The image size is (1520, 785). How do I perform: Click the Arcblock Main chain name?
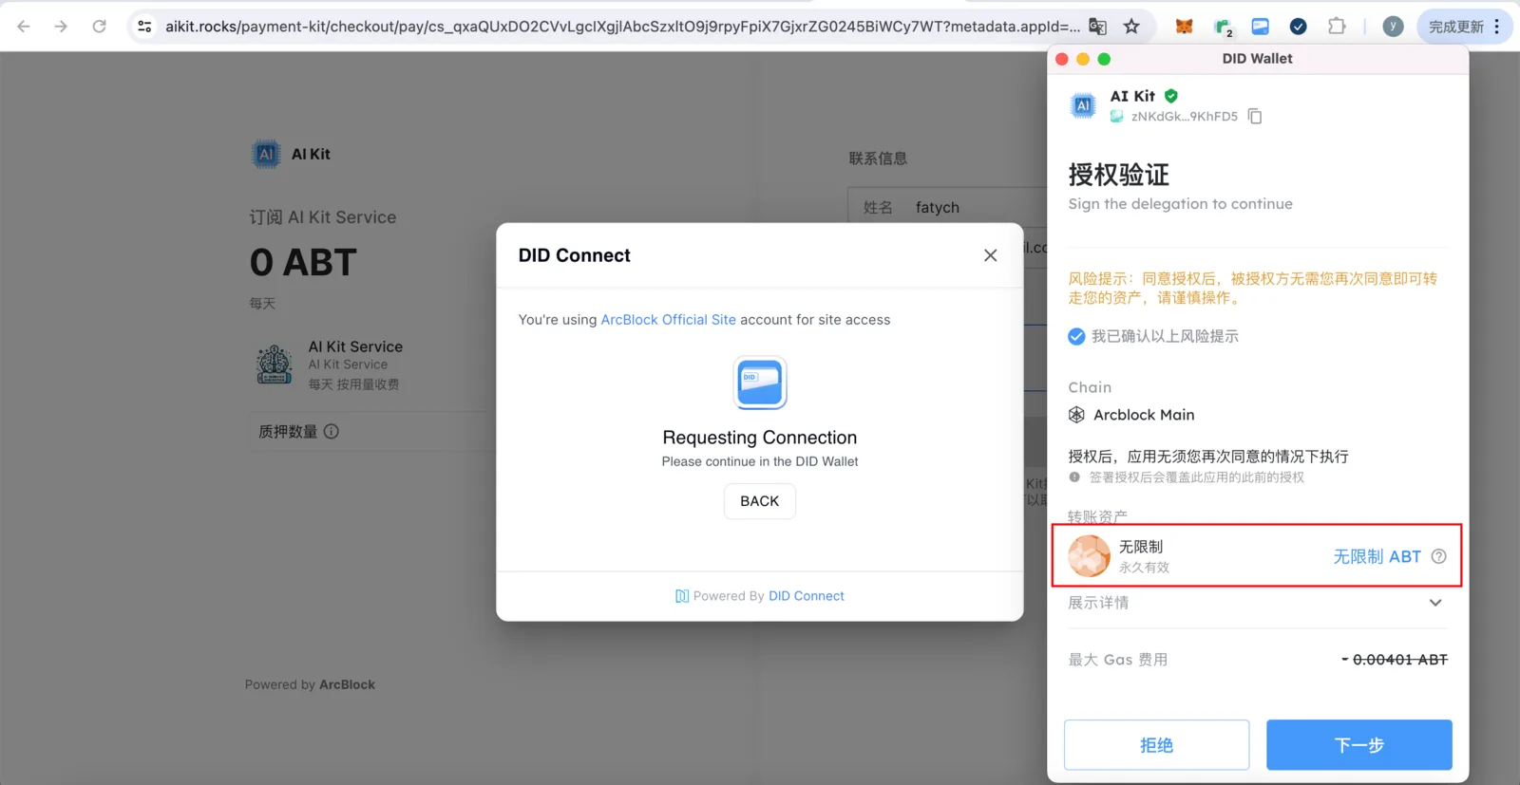(1144, 415)
